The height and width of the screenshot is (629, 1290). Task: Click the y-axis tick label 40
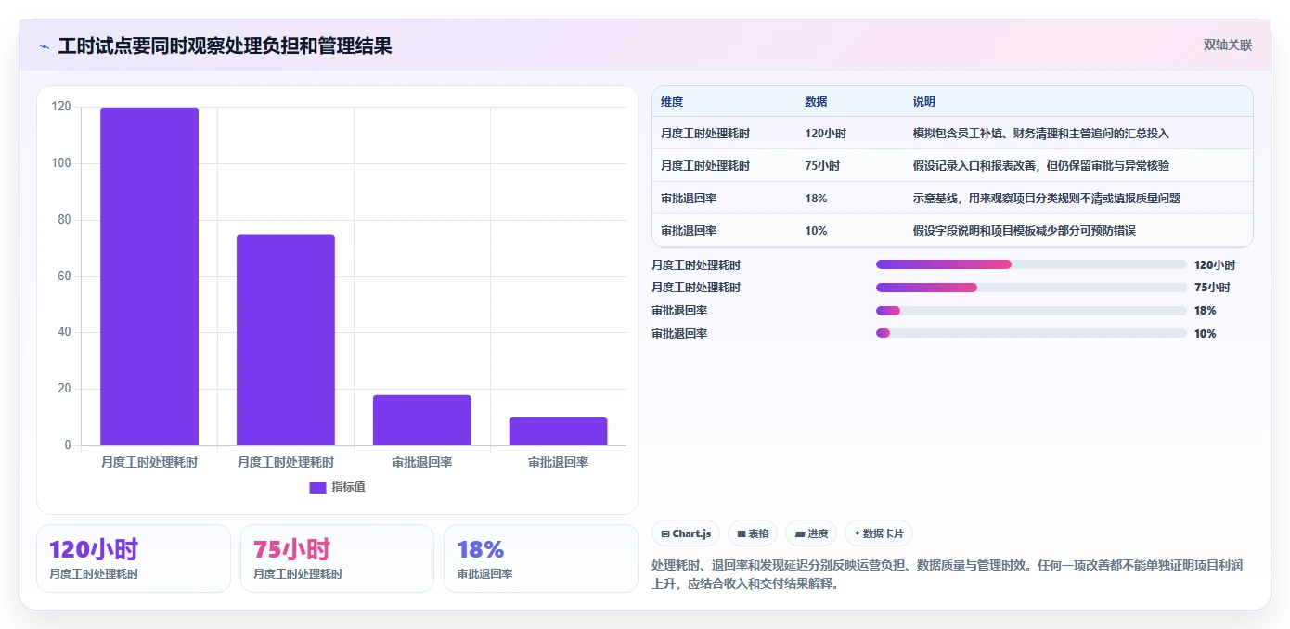click(x=64, y=332)
